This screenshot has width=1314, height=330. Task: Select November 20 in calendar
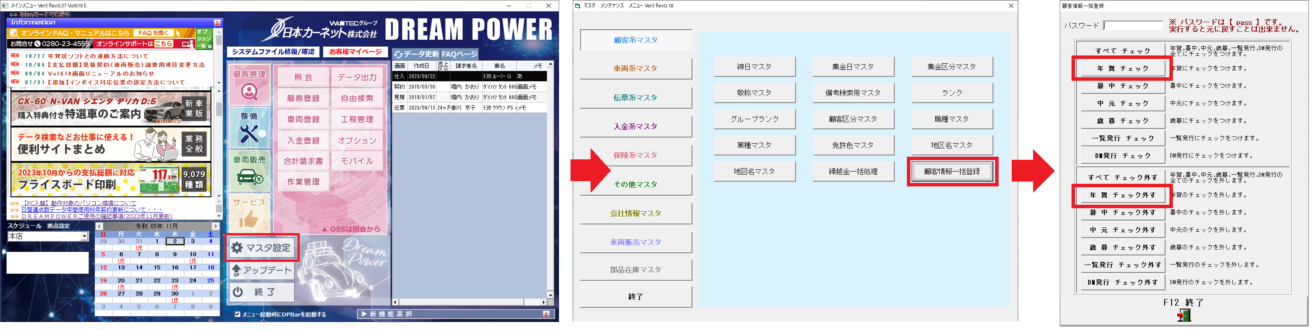pos(121,281)
